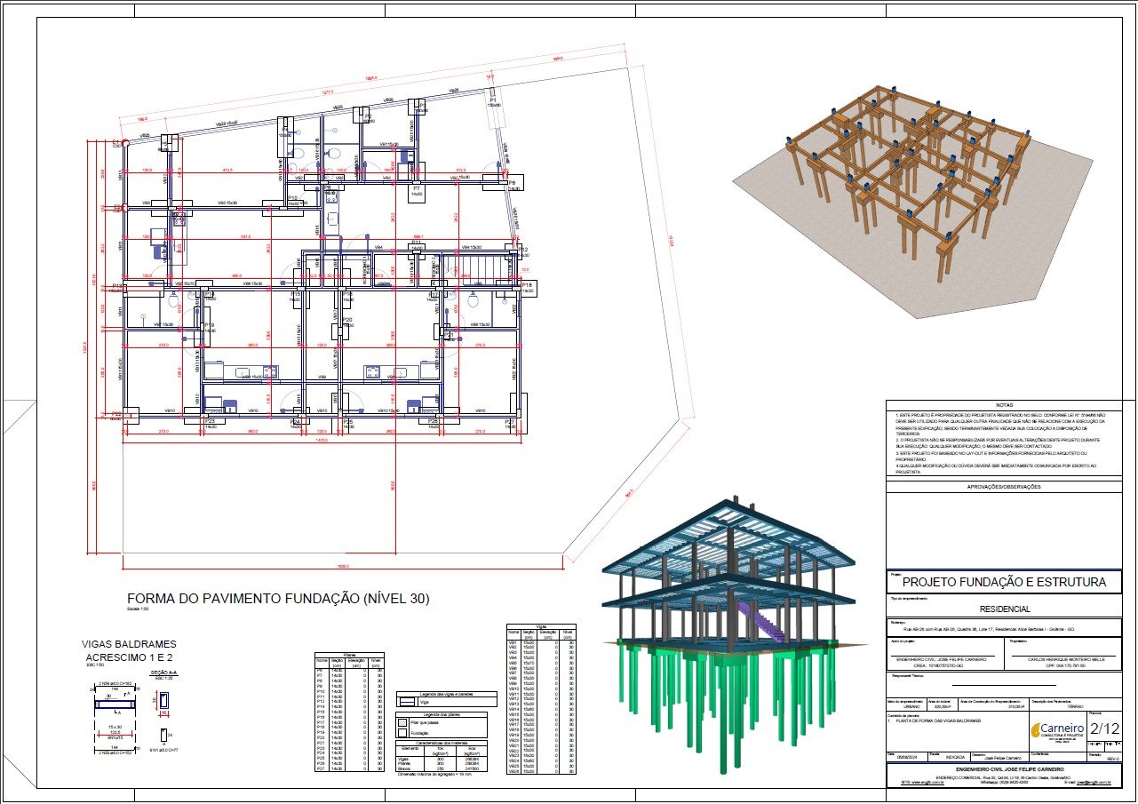Click the NOTAS section header
Image resolution: width=1138 pixels, height=804 pixels.
pos(1004,404)
